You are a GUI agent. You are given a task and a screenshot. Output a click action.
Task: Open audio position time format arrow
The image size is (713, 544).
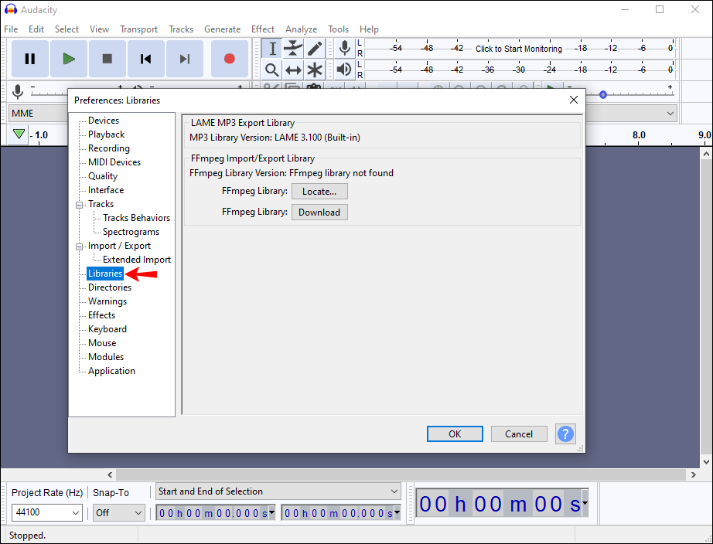click(x=585, y=502)
